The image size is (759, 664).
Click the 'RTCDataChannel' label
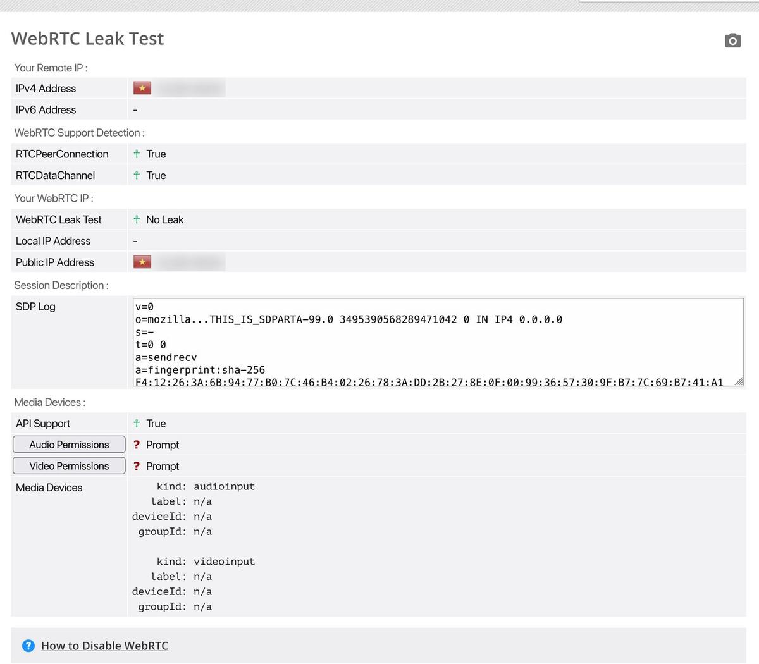pos(55,175)
